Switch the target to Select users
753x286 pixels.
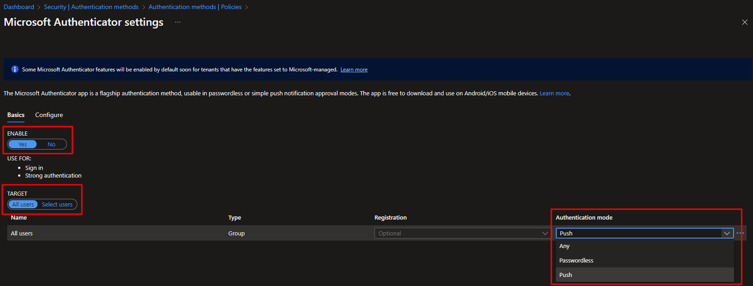(57, 204)
